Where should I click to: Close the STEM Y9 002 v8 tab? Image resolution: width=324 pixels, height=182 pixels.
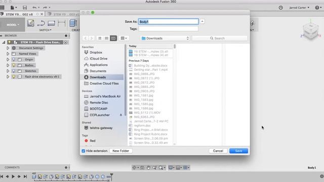42,14
